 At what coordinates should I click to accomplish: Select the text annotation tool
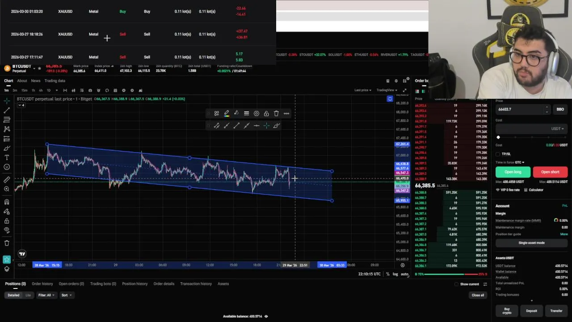(7, 157)
